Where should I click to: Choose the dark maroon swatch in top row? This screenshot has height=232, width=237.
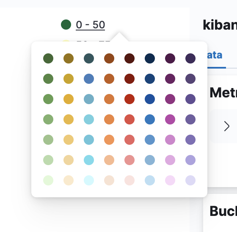click(130, 58)
